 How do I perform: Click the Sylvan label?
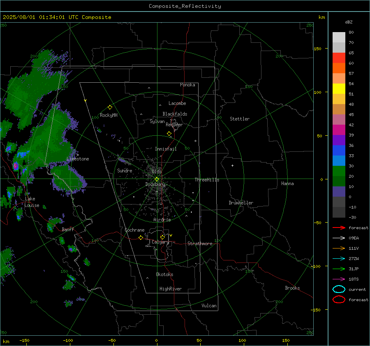(x=157, y=121)
